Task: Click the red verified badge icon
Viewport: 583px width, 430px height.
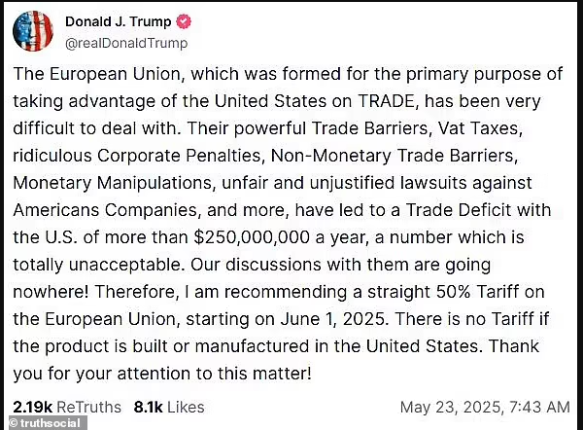Action: [183, 21]
